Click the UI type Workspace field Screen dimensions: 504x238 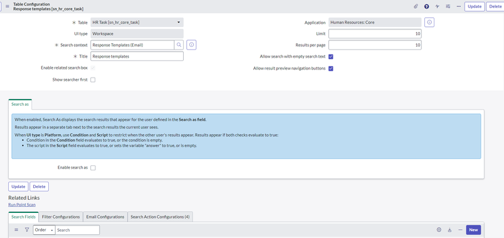coord(137,34)
